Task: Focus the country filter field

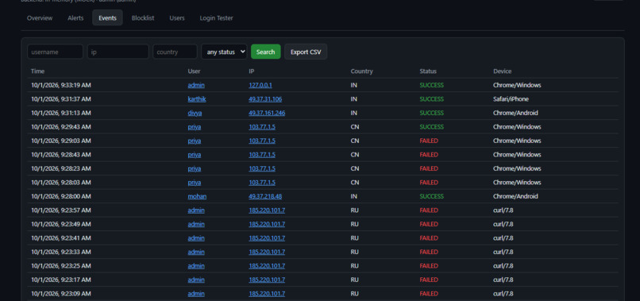Action: 175,52
